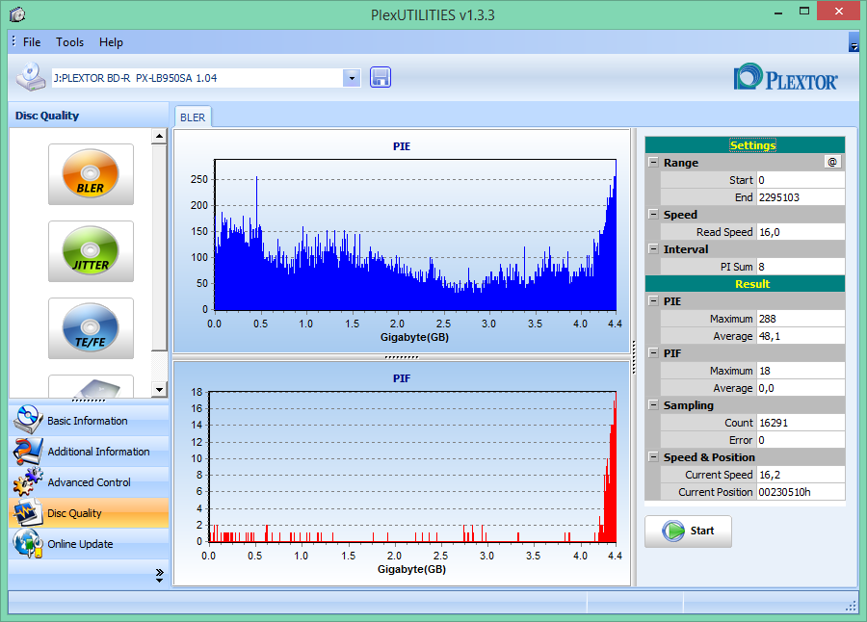Start the disc quality scan
This screenshot has height=622, width=867.
click(688, 531)
